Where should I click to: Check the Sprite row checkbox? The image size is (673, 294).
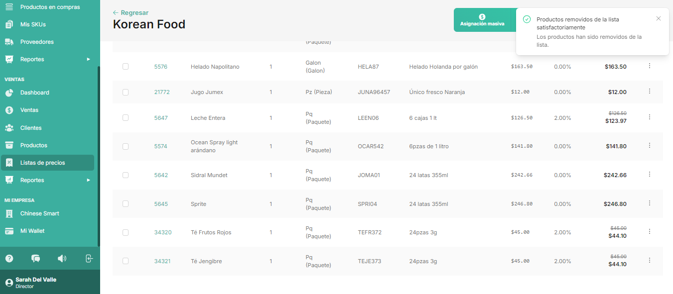pyautogui.click(x=126, y=204)
